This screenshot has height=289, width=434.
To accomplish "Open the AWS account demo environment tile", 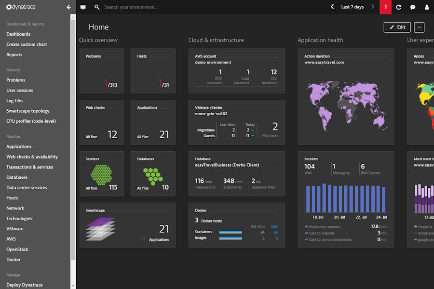I will [236, 71].
